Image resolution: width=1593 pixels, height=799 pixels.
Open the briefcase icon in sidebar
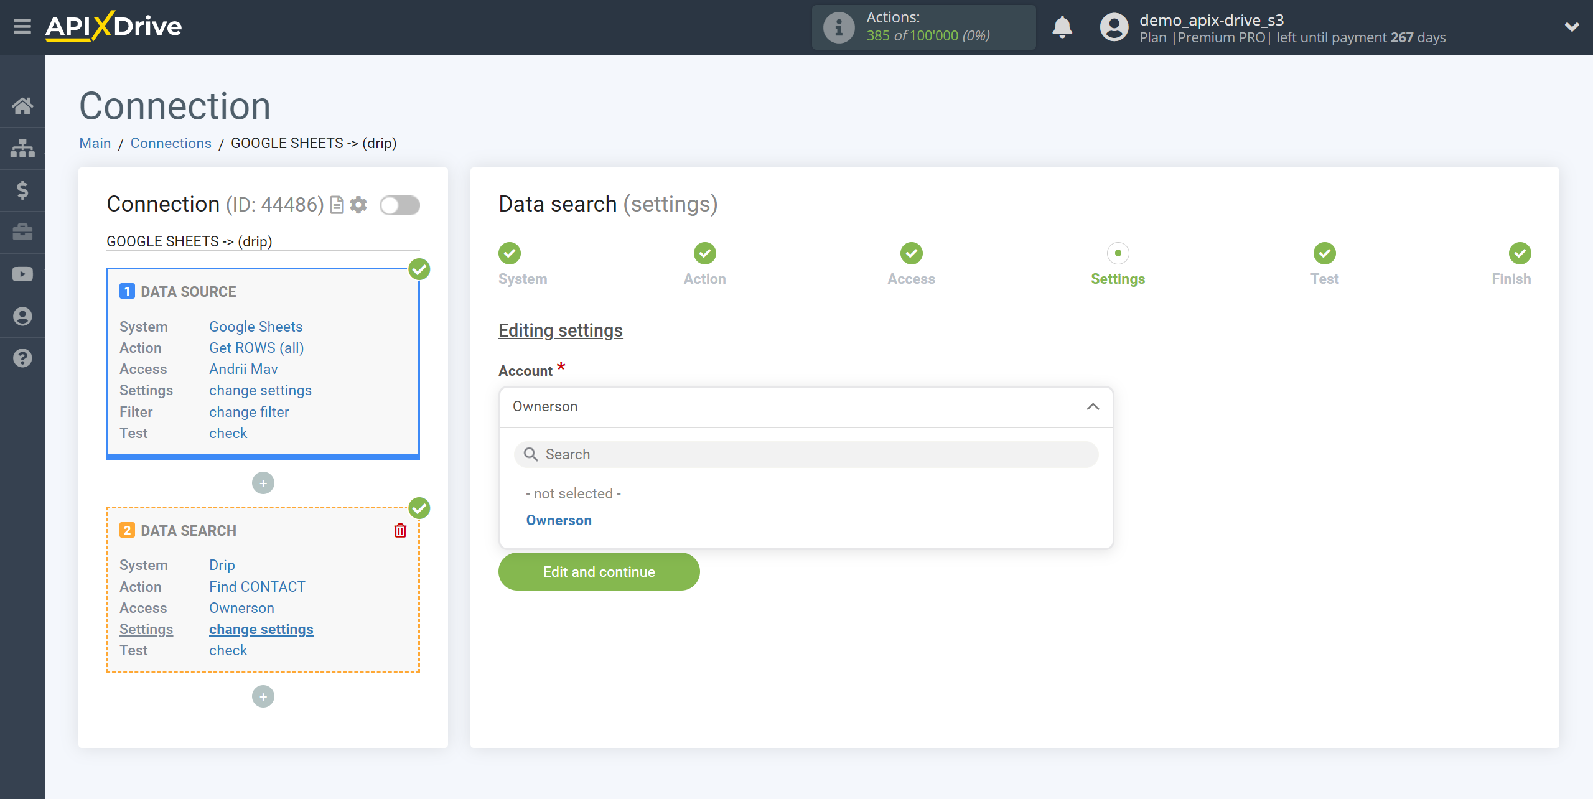pyautogui.click(x=22, y=232)
